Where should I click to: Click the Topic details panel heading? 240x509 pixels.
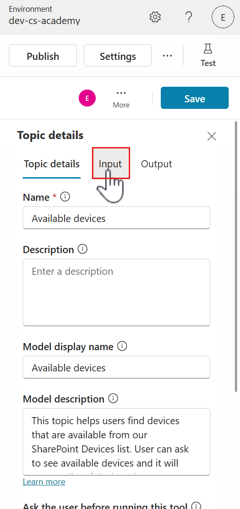50,135
